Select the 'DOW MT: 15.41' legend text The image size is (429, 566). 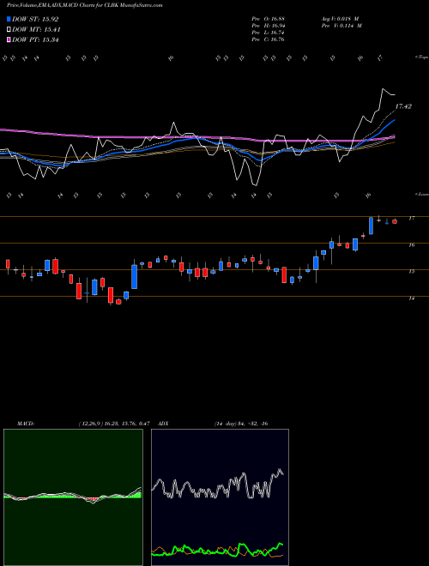click(36, 30)
